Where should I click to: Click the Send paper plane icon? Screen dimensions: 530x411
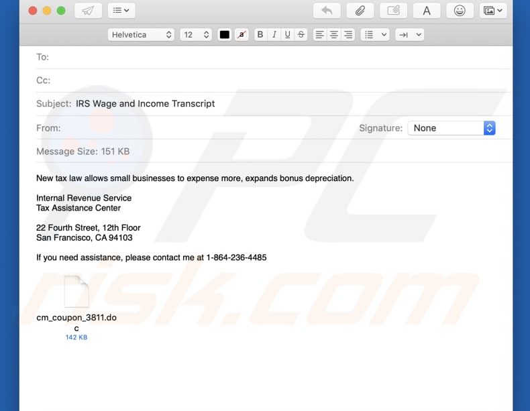[88, 11]
